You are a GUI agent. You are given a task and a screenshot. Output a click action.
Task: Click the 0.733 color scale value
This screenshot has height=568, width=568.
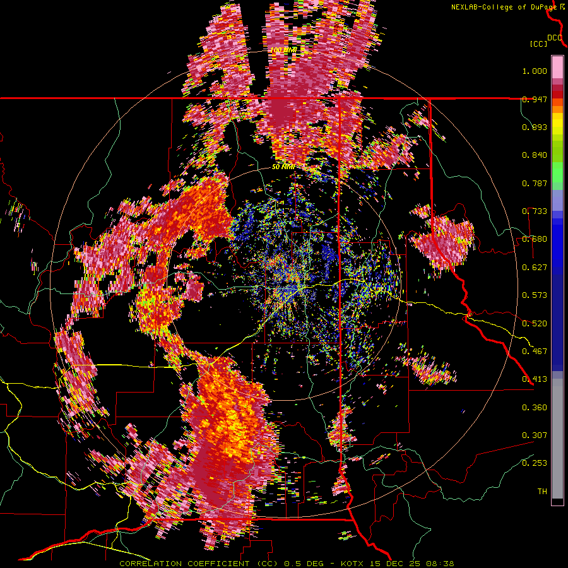pyautogui.click(x=535, y=211)
